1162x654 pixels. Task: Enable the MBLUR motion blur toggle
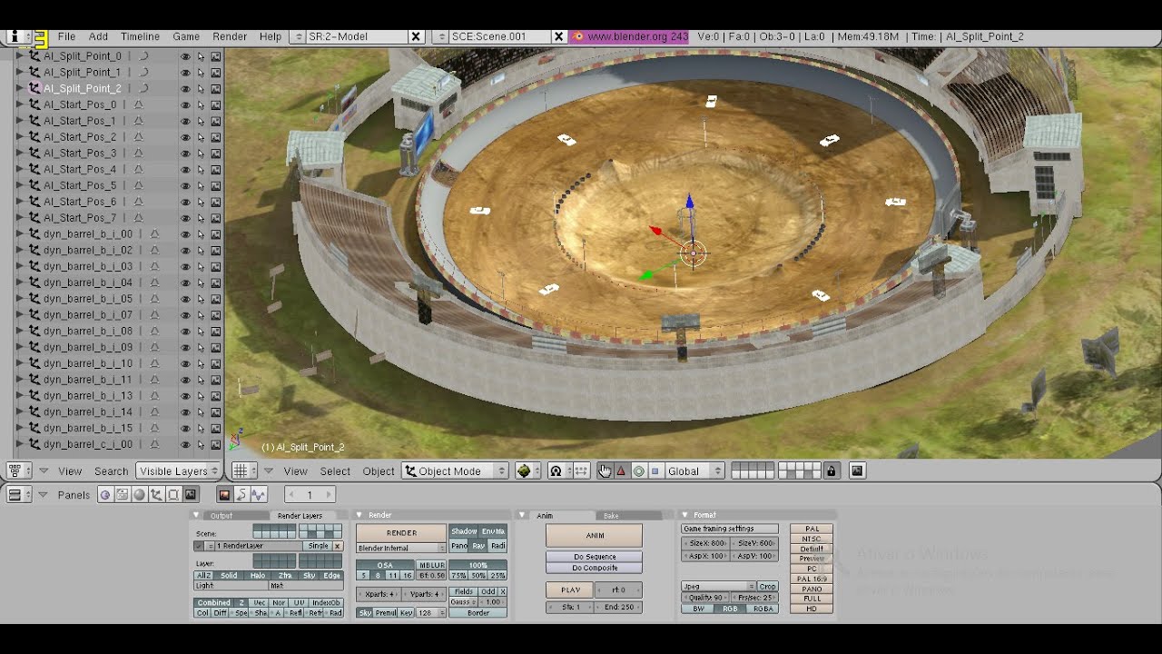[431, 565]
